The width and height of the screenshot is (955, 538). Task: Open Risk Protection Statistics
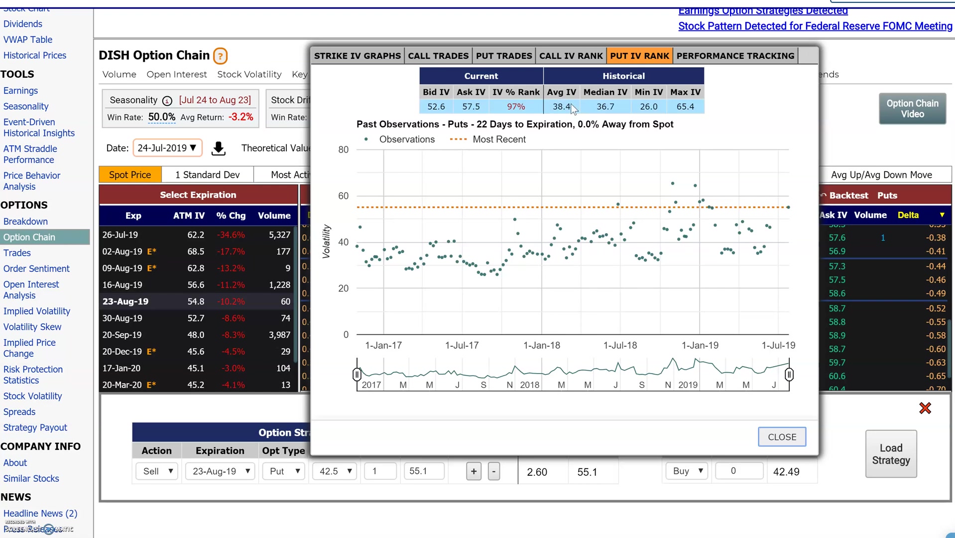coord(33,375)
